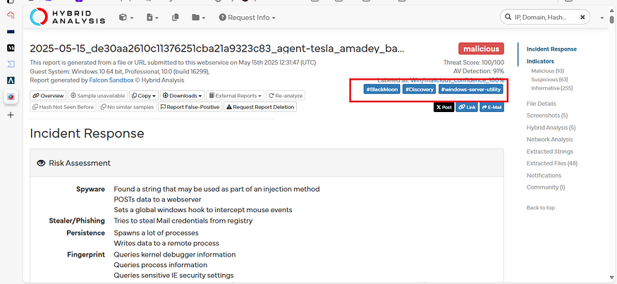Open the Falcon Sandbox link
Viewport: 617px width, 284px height.
(x=111, y=80)
